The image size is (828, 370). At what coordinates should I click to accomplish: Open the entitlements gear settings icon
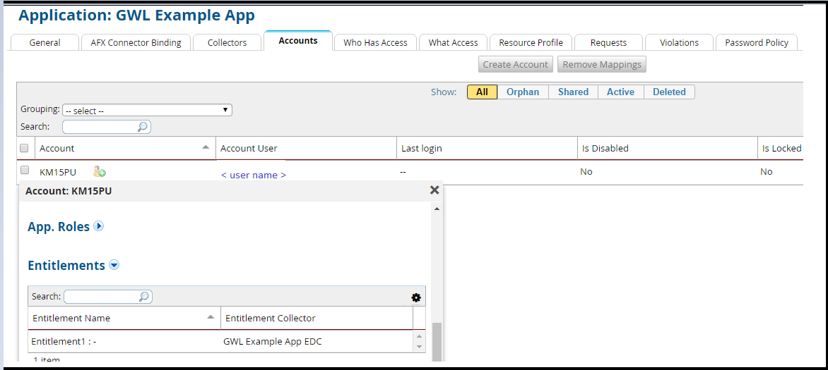pos(416,297)
